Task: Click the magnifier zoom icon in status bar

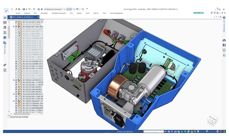Action: click(x=172, y=132)
